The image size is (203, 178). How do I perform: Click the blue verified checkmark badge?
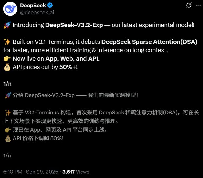pyautogui.click(x=50, y=5)
